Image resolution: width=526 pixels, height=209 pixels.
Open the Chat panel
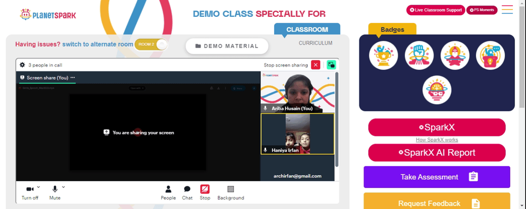pyautogui.click(x=187, y=193)
